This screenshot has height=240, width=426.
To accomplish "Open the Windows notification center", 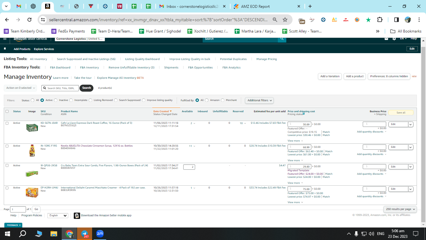I will click(x=416, y=234).
